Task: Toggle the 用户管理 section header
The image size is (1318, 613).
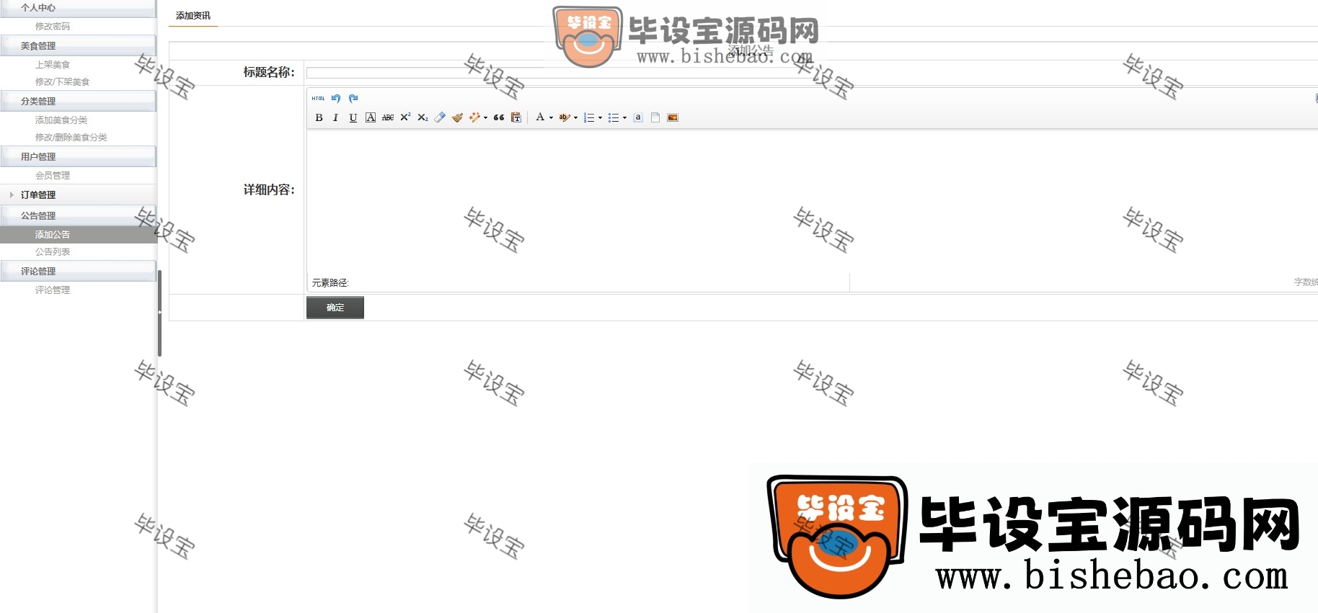Action: pyautogui.click(x=78, y=157)
